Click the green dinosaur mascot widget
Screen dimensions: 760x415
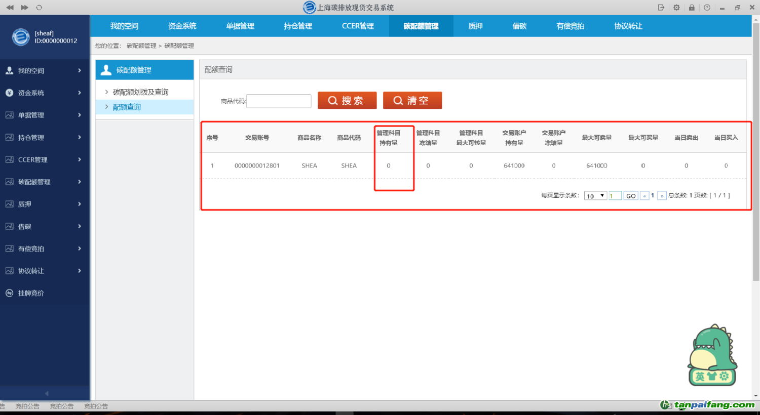coord(712,355)
